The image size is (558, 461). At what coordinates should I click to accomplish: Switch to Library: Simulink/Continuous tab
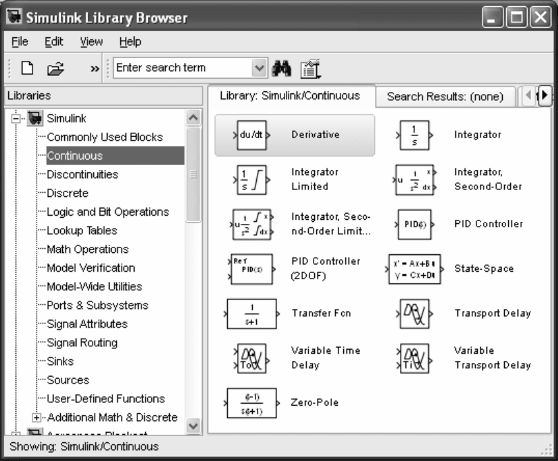(x=290, y=96)
